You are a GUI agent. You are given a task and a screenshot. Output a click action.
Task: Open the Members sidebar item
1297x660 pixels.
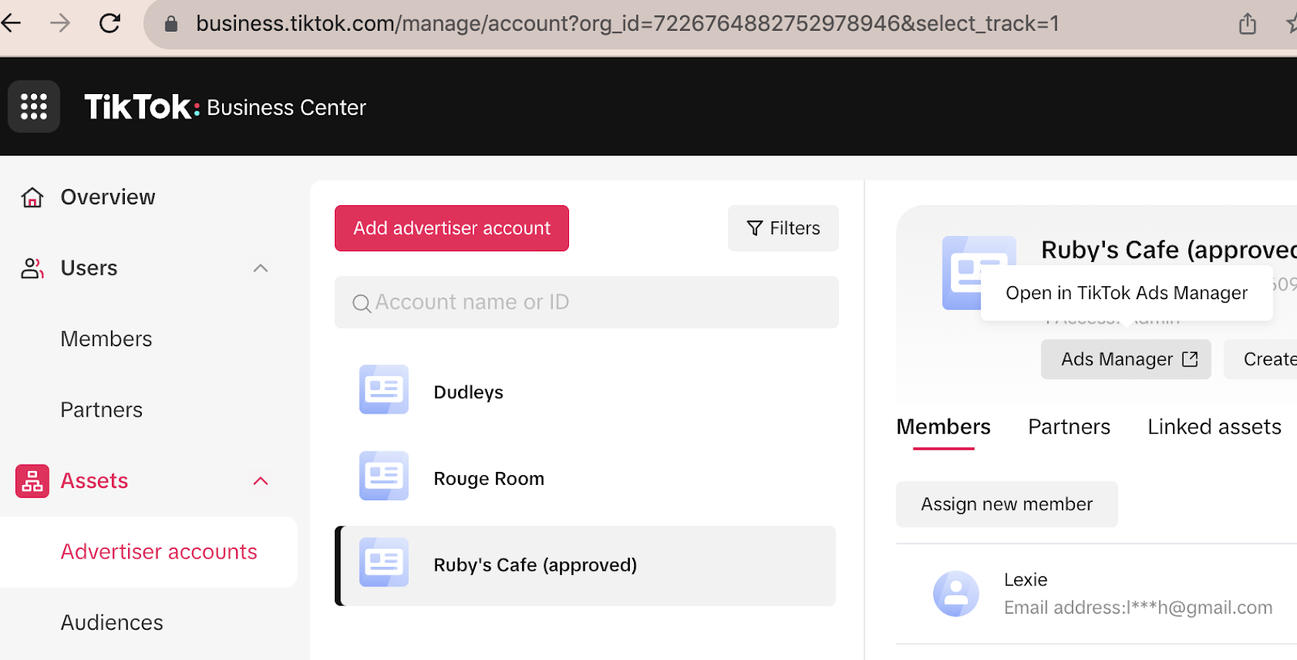click(x=106, y=339)
